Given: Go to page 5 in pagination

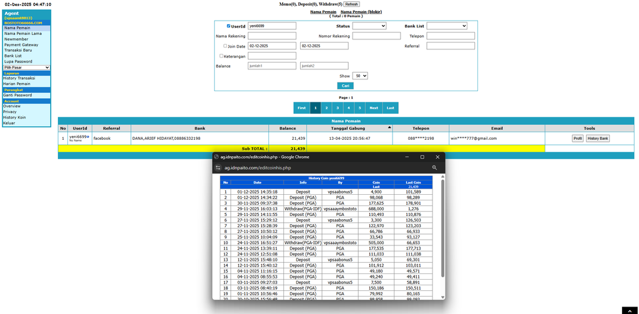Looking at the screenshot, I should point(359,108).
